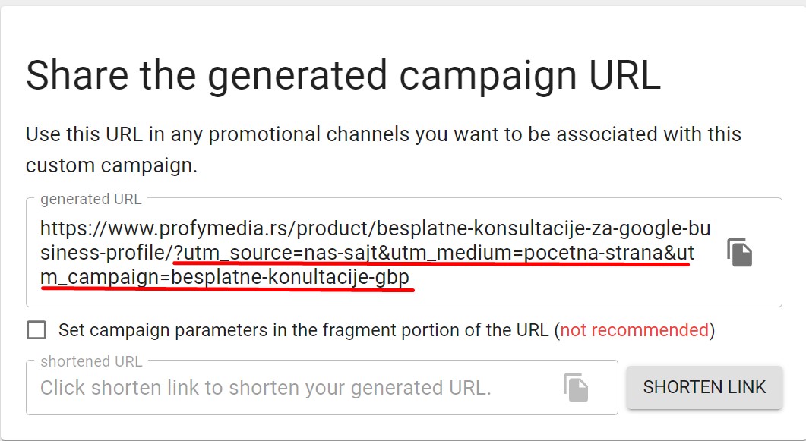The image size is (806, 441).
Task: Click "custom campaign." in the description
Action: pyautogui.click(x=112, y=165)
